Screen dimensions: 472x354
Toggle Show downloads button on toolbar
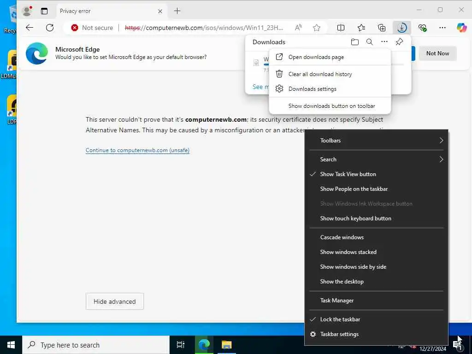tap(330, 106)
